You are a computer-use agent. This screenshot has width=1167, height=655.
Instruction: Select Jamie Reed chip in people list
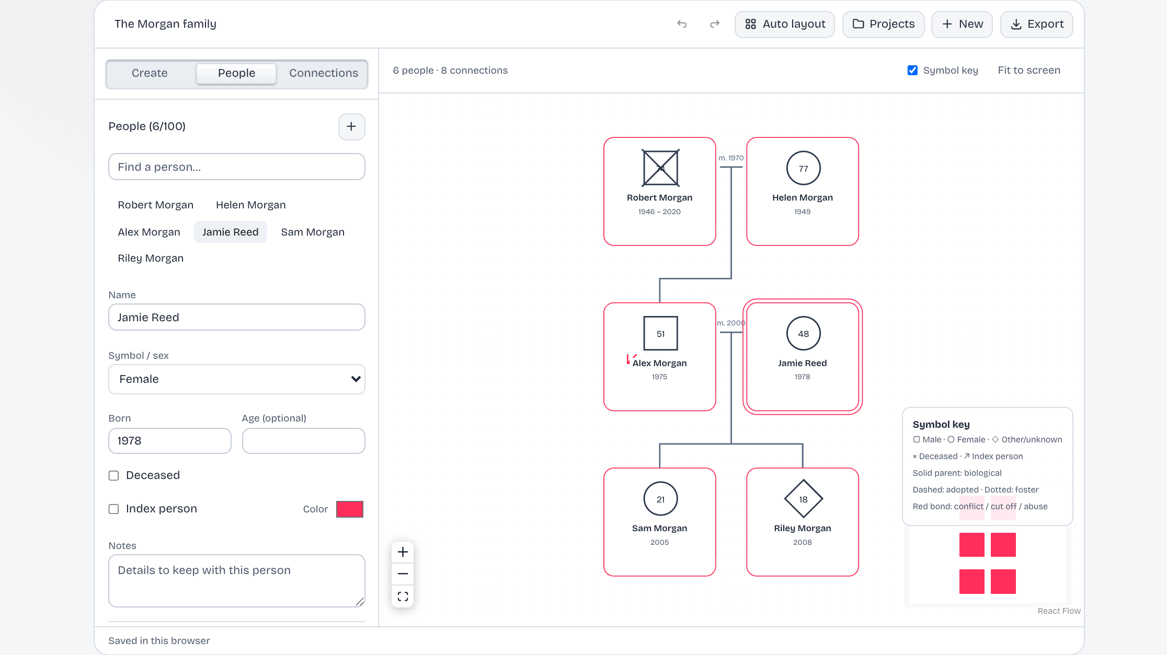coord(230,232)
